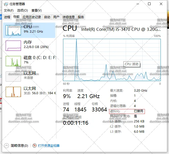Click the Task Manager title bar icon

point(6,4)
